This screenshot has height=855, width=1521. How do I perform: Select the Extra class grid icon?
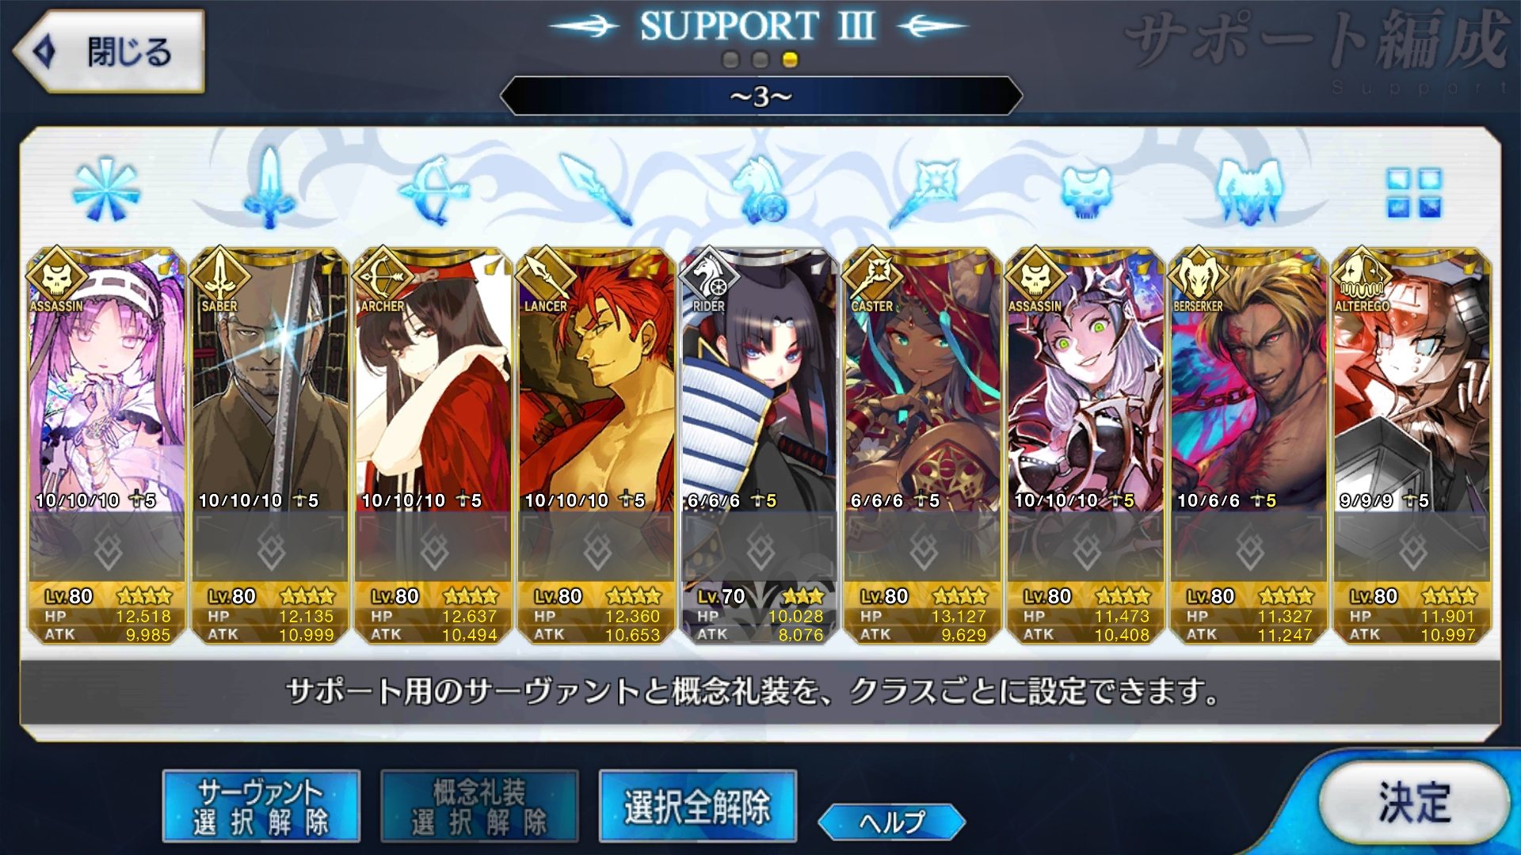click(x=1414, y=192)
